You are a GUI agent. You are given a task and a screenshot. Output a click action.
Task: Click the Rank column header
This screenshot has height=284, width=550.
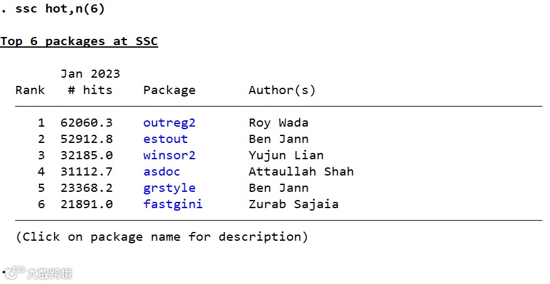click(30, 90)
